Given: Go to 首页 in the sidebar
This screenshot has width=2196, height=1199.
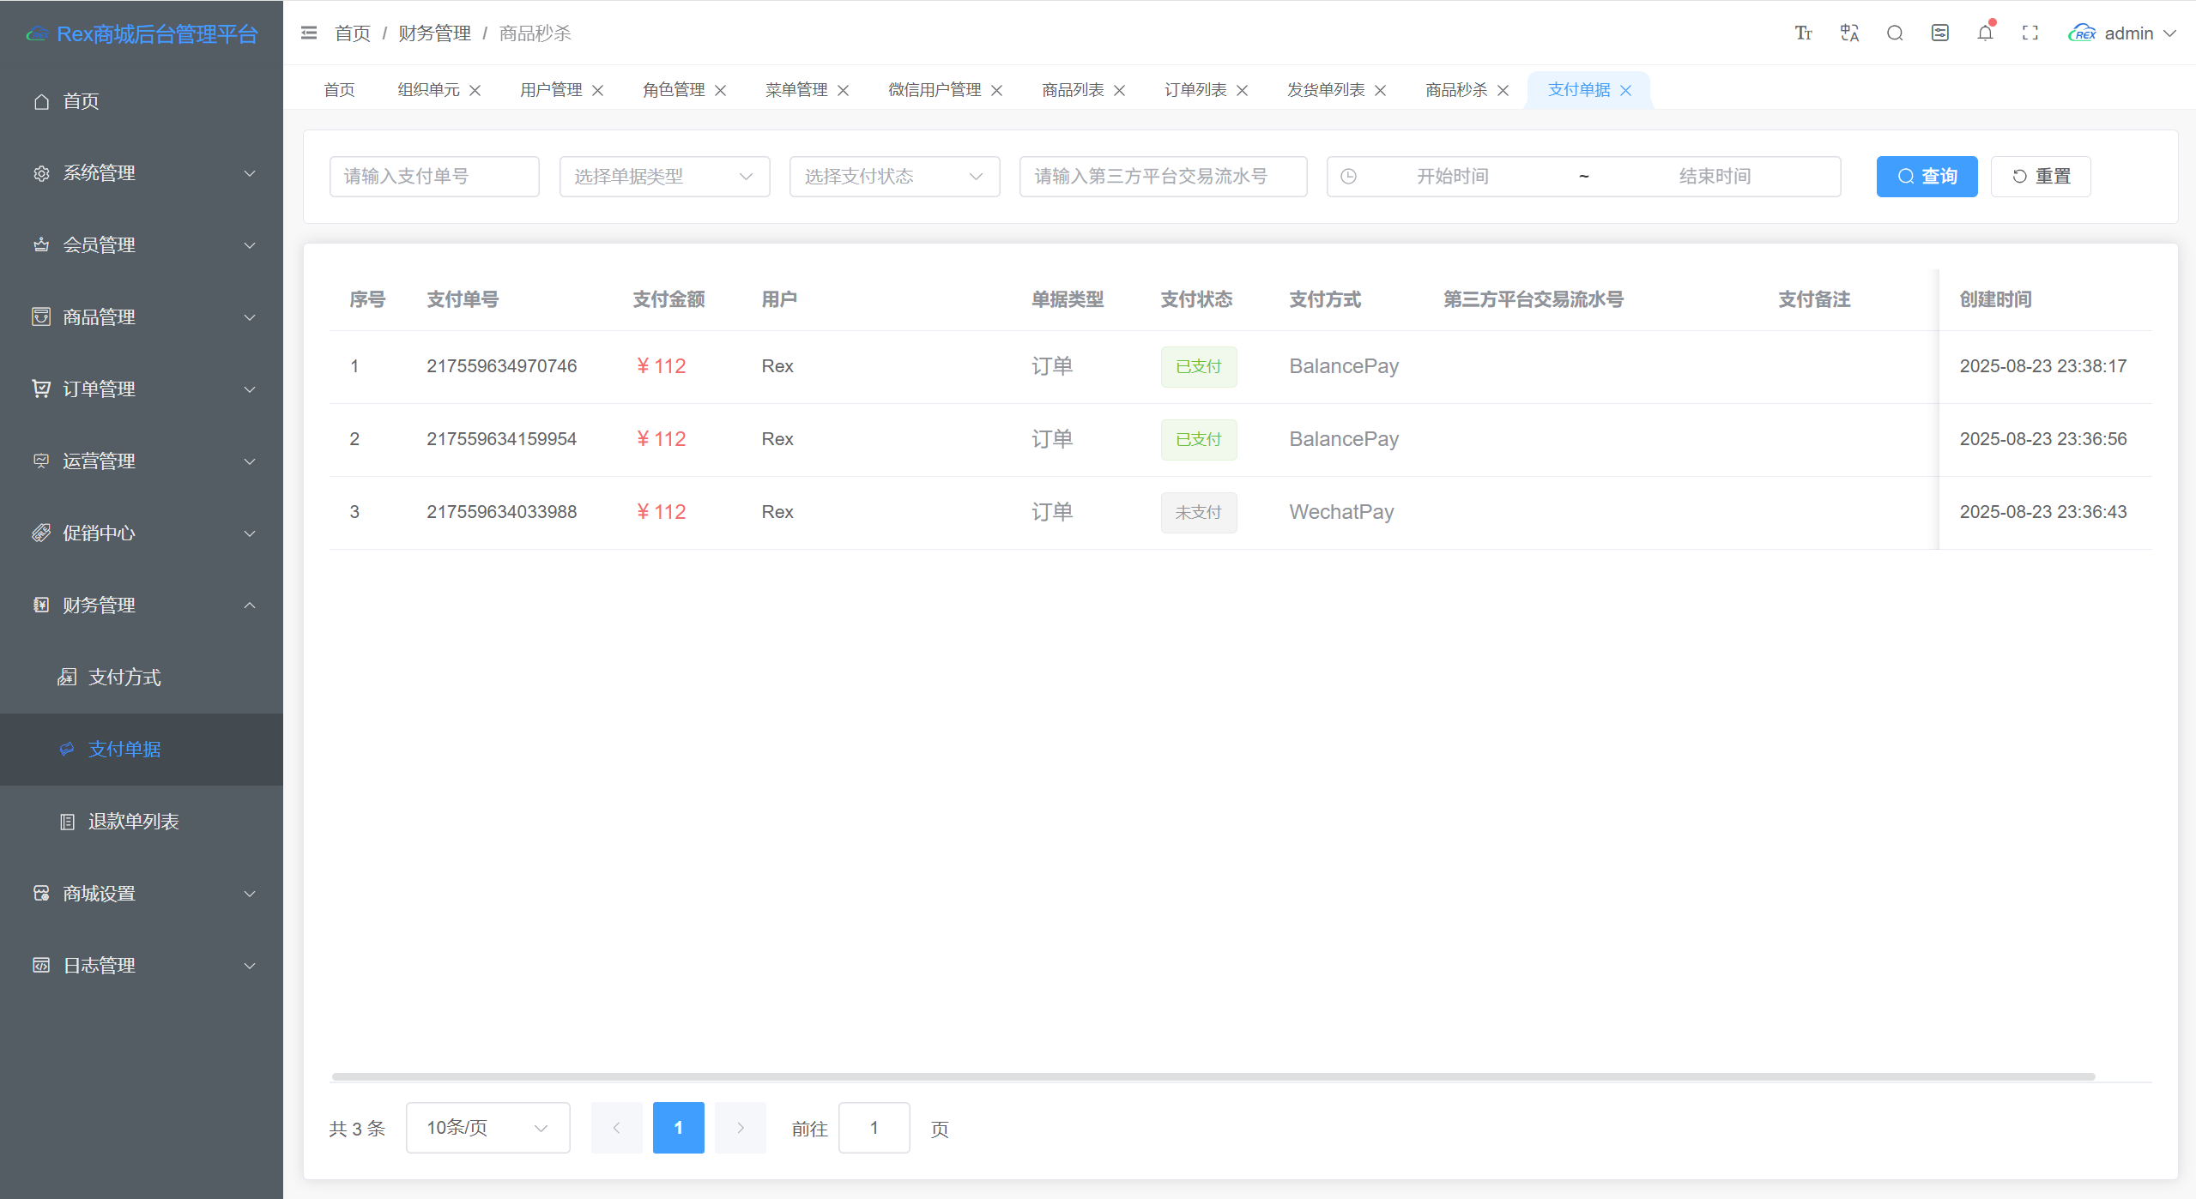Looking at the screenshot, I should tap(142, 101).
